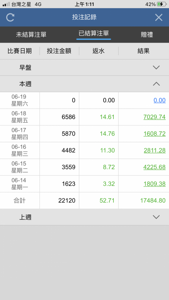Viewport: 169px width, 300px height.
Task: Tap the signal strength bars icon
Action: coord(6,4)
